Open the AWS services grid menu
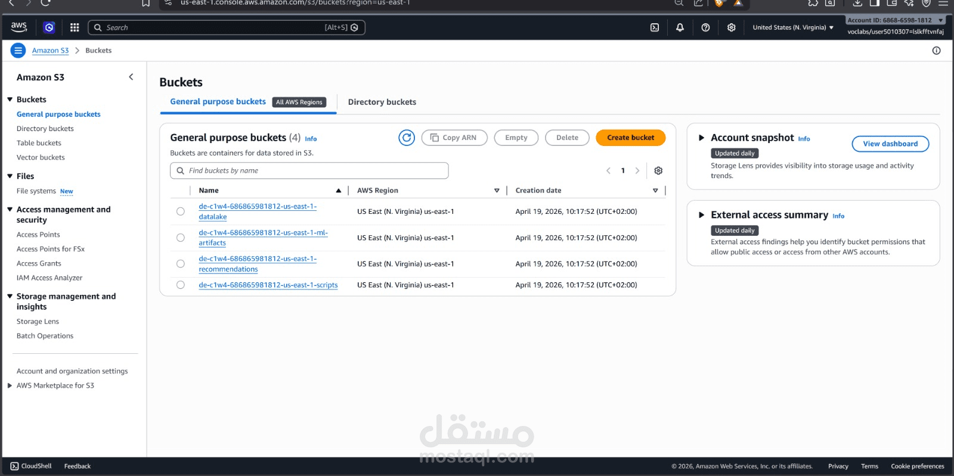The height and width of the screenshot is (476, 954). click(x=75, y=27)
